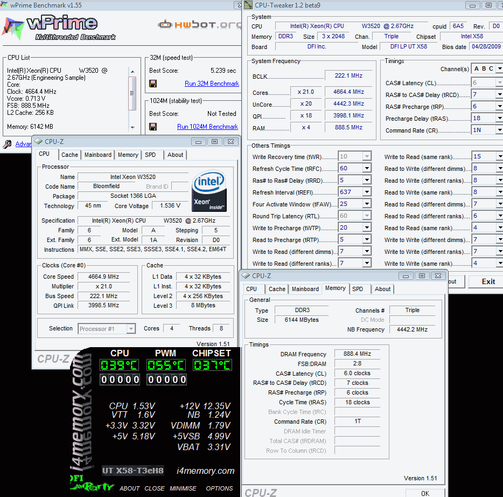Click the UT X58-T3eH8 board label
Viewport: 503px width, 497px height.
point(133,471)
